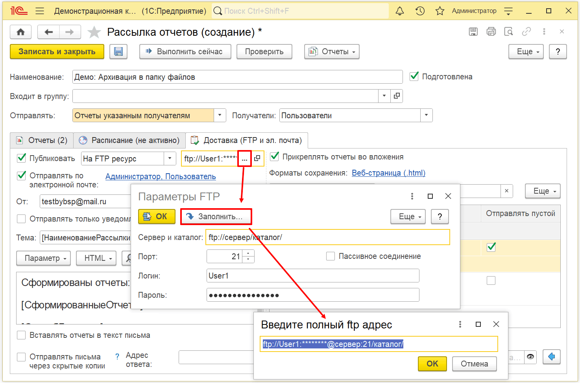Expand На FTP ресурс dropdown
This screenshot has width=580, height=383.
(x=170, y=159)
